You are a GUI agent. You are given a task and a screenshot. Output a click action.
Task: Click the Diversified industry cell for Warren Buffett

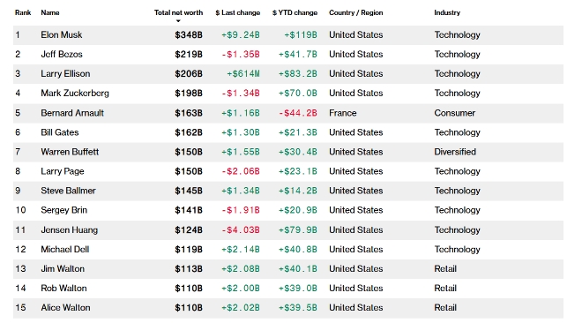455,152
